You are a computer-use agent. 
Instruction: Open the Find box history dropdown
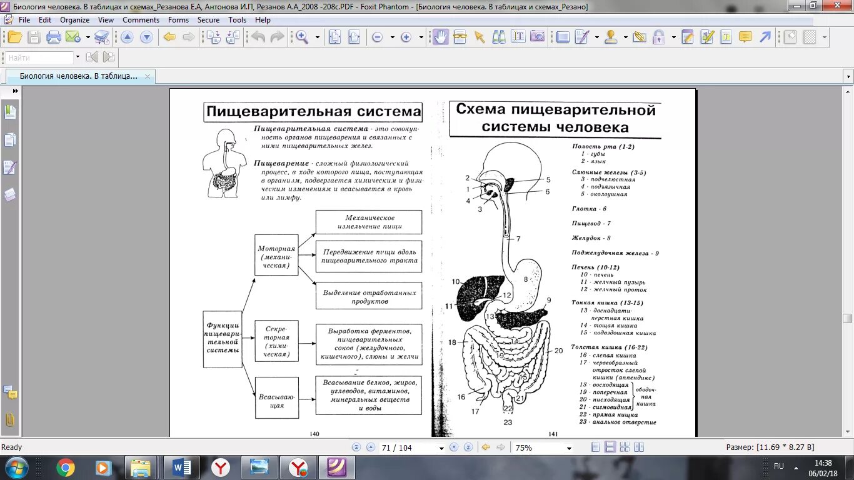tap(78, 57)
